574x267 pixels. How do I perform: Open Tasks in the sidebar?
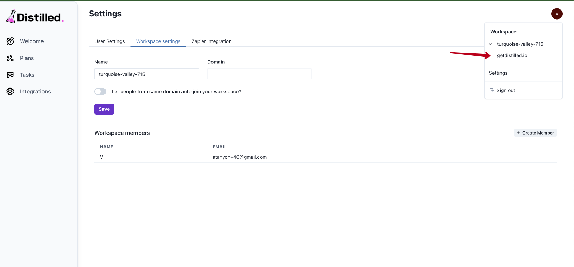pos(27,75)
